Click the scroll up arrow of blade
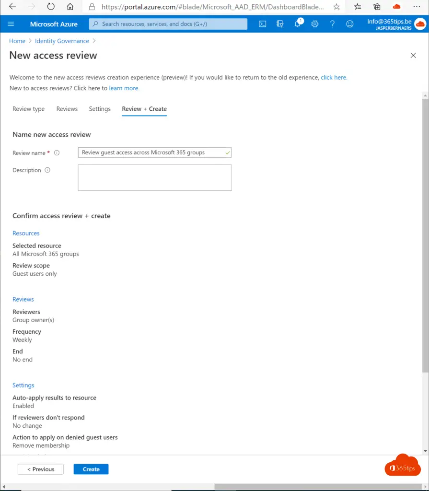Image resolution: width=429 pixels, height=491 pixels. [x=425, y=96]
